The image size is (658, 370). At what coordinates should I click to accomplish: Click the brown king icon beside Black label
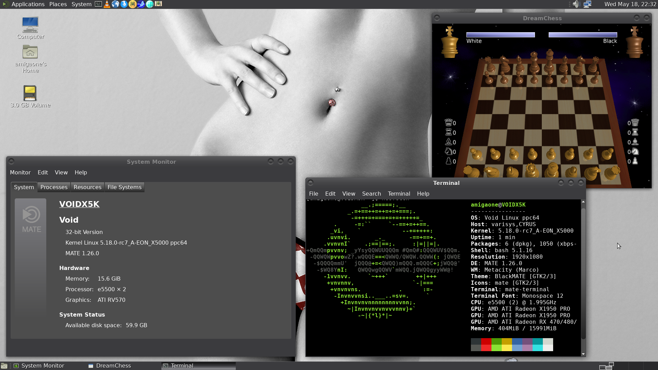point(634,42)
